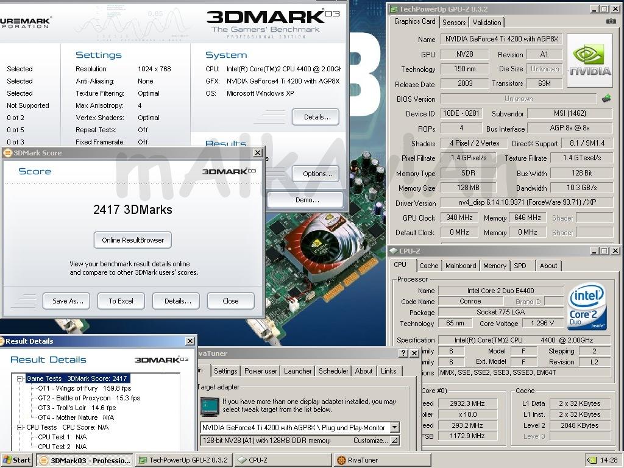Switch to RivaTuner taskbar button
This screenshot has height=468, width=624.
point(381,460)
